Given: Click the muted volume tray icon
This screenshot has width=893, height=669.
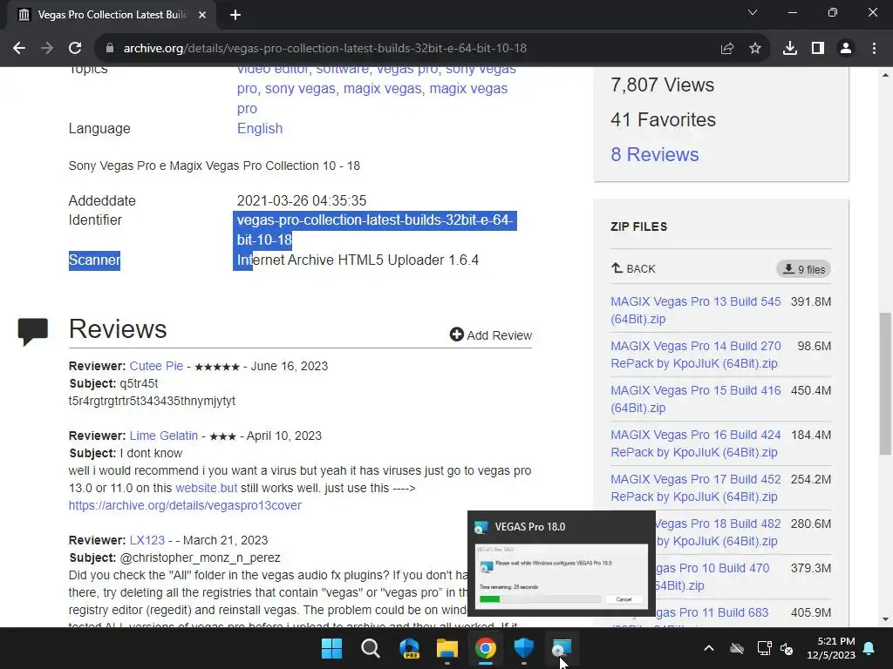Looking at the screenshot, I should (787, 648).
